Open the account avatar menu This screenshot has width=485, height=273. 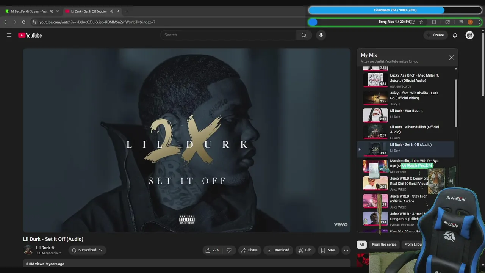(469, 35)
